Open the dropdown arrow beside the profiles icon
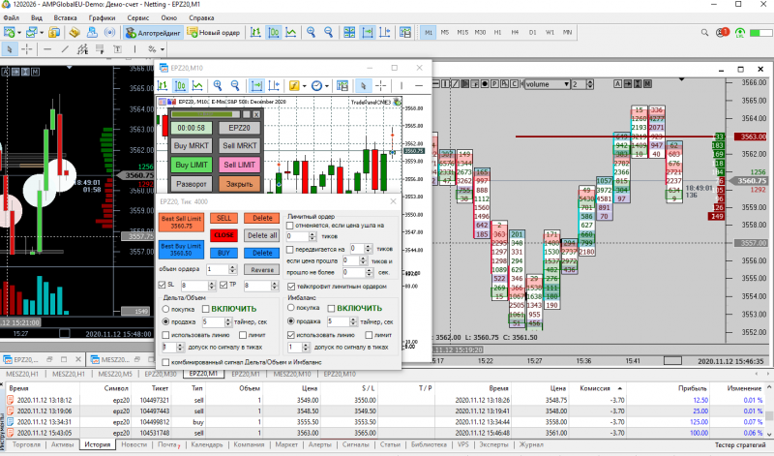Viewport: 774px width, 456px height. tap(42, 33)
